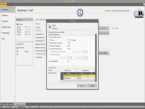Toggle Use Manual Sampling checkbox
Image resolution: width=145 pixels, height=109 pixels.
click(49, 54)
